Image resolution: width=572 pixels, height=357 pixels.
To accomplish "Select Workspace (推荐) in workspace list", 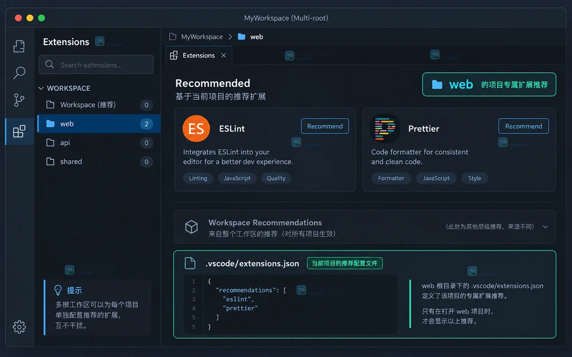I will [x=99, y=105].
